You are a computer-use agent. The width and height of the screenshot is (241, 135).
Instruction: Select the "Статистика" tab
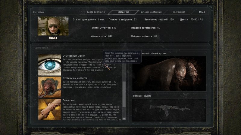(123, 12)
